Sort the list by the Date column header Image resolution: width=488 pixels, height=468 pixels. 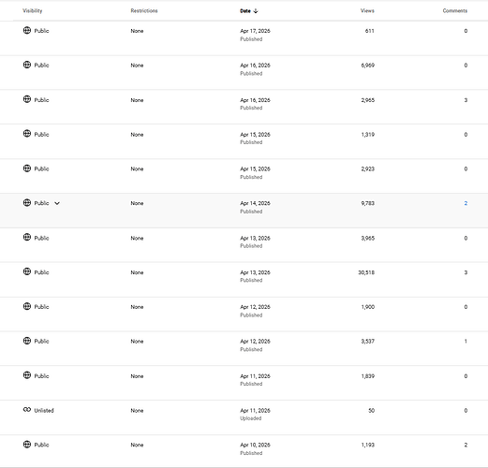245,11
